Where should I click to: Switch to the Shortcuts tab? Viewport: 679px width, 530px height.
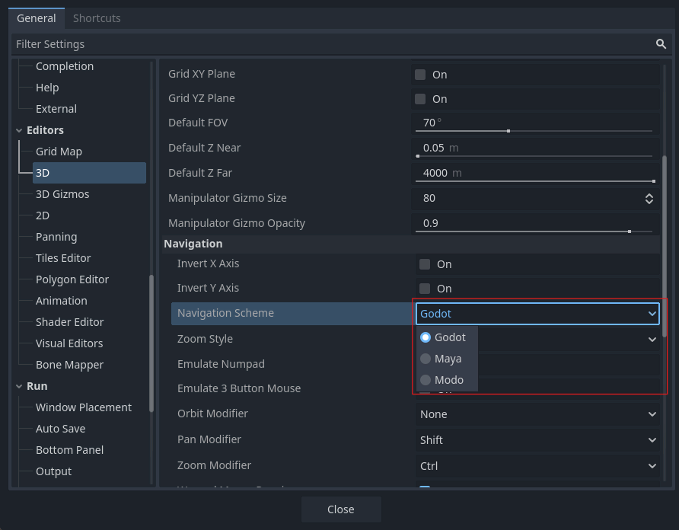pyautogui.click(x=97, y=18)
